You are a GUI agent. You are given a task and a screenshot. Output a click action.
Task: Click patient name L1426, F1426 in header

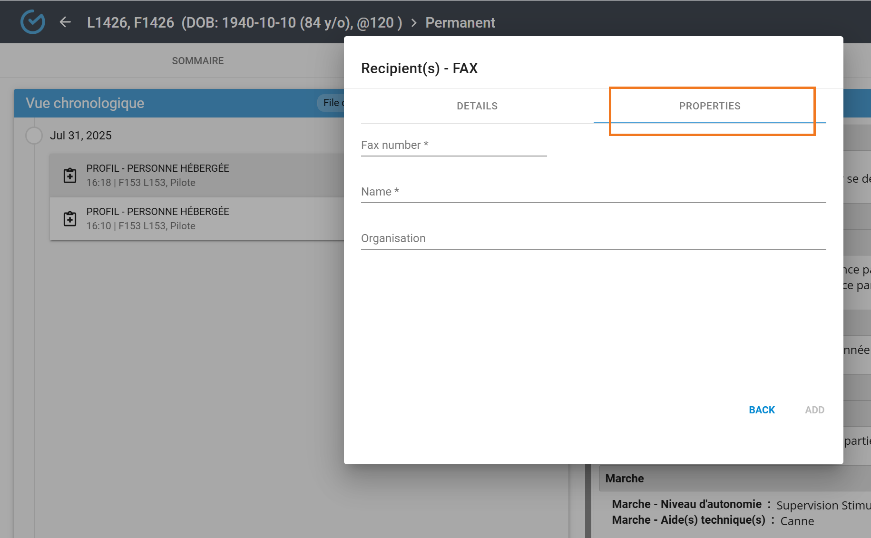click(x=130, y=23)
